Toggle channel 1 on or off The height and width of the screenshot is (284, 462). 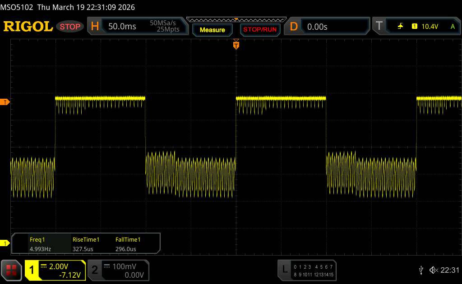tap(32, 270)
